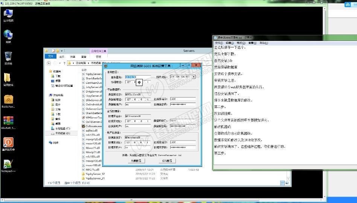Image resolution: width=357 pixels, height=203 pixels.
Task: Open recent locations dropdown beside forward arrow
Action: (60, 63)
